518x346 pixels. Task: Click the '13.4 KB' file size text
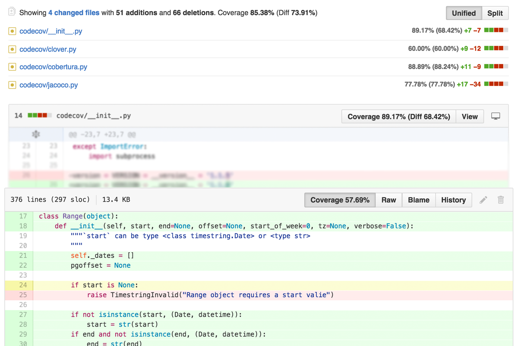pyautogui.click(x=116, y=200)
